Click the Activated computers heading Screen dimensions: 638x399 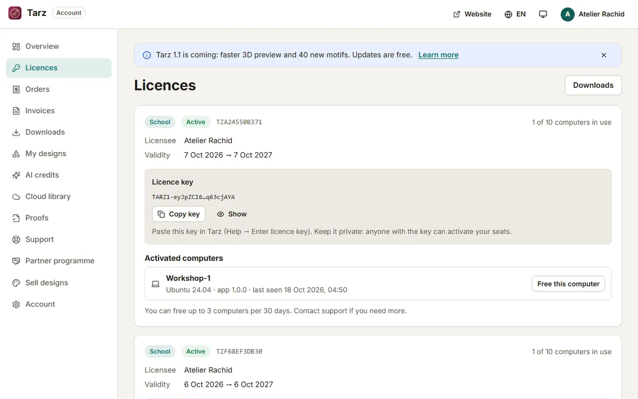[x=184, y=258]
